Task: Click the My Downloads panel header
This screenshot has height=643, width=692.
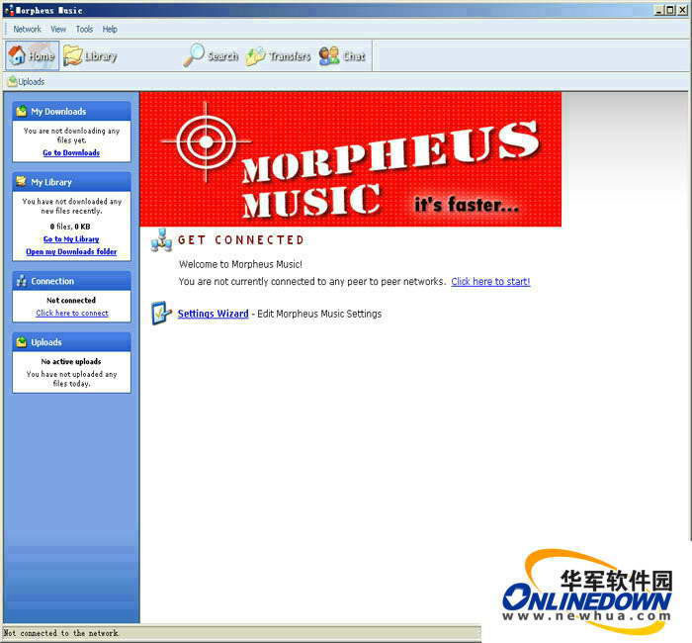Action: point(71,111)
